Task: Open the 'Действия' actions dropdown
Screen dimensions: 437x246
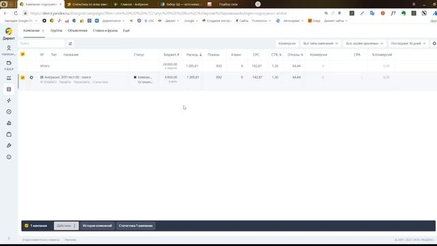Action: 66,225
